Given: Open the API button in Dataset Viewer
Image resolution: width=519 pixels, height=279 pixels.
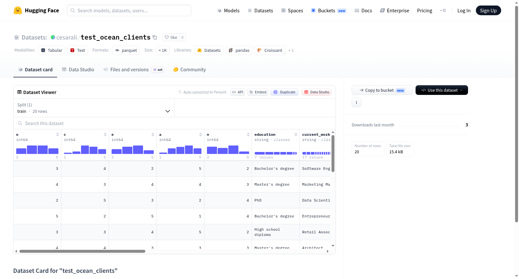Looking at the screenshot, I should 238,92.
